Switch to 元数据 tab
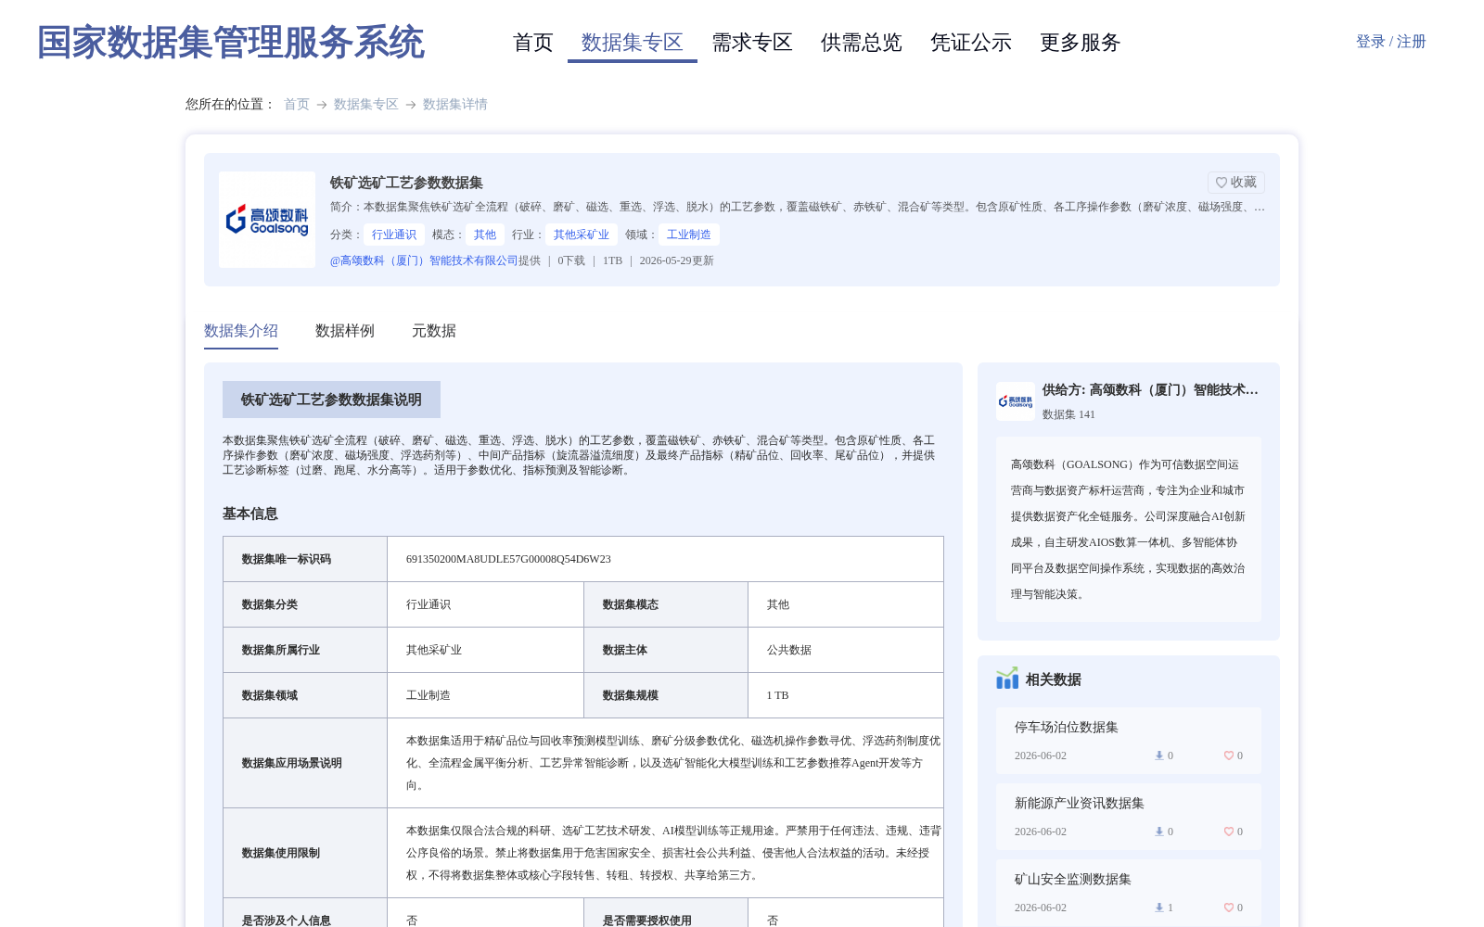Screen dimensions: 1484x927 pyautogui.click(x=434, y=331)
